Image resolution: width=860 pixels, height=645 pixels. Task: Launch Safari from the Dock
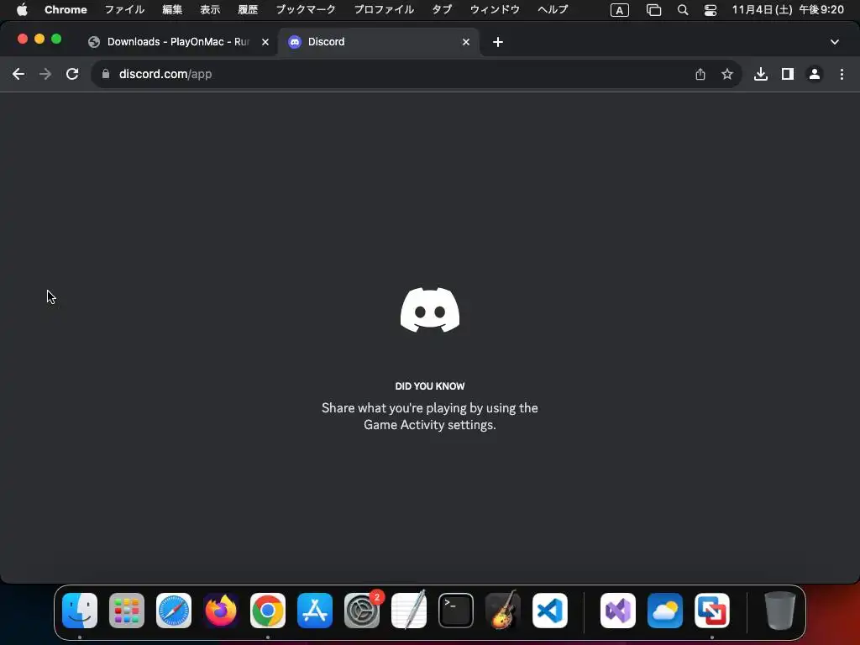(x=174, y=611)
